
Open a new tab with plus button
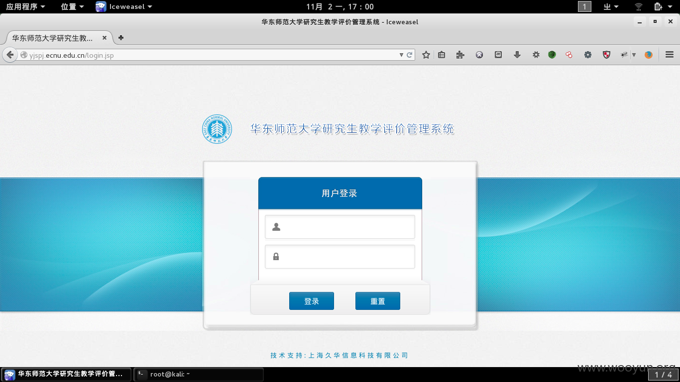(120, 37)
